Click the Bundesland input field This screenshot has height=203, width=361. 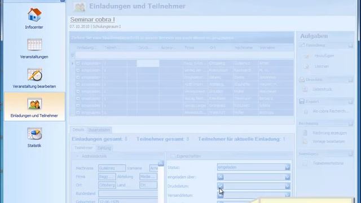pyautogui.click(x=128, y=193)
